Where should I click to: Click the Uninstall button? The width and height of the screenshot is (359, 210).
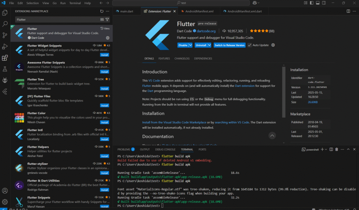pos(201,45)
